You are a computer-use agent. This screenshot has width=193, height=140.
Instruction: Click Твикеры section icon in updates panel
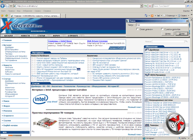(x=147, y=125)
